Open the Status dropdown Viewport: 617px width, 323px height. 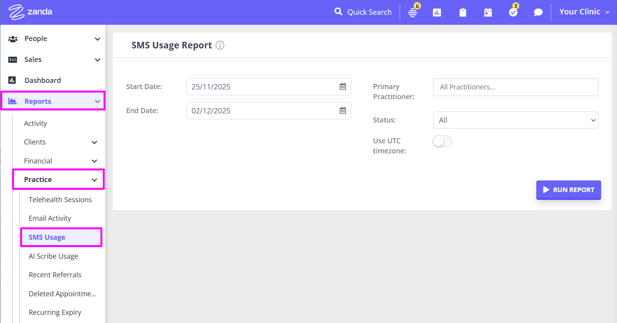click(x=515, y=120)
